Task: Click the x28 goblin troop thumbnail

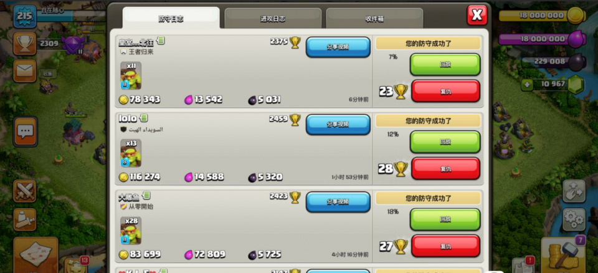Action: (x=131, y=231)
